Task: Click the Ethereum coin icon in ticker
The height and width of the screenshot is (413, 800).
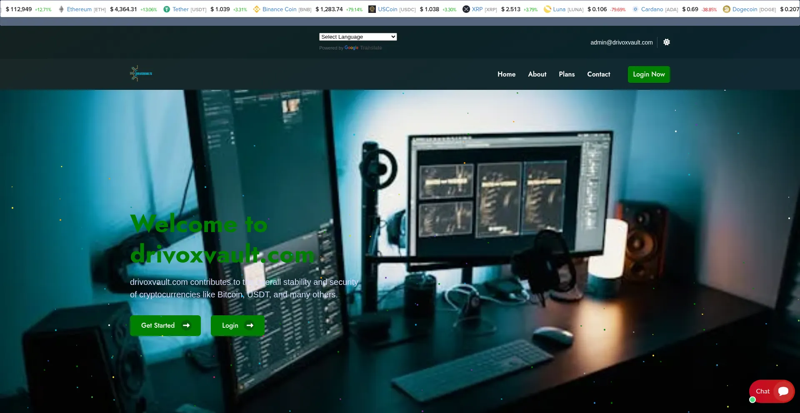Action: tap(61, 9)
